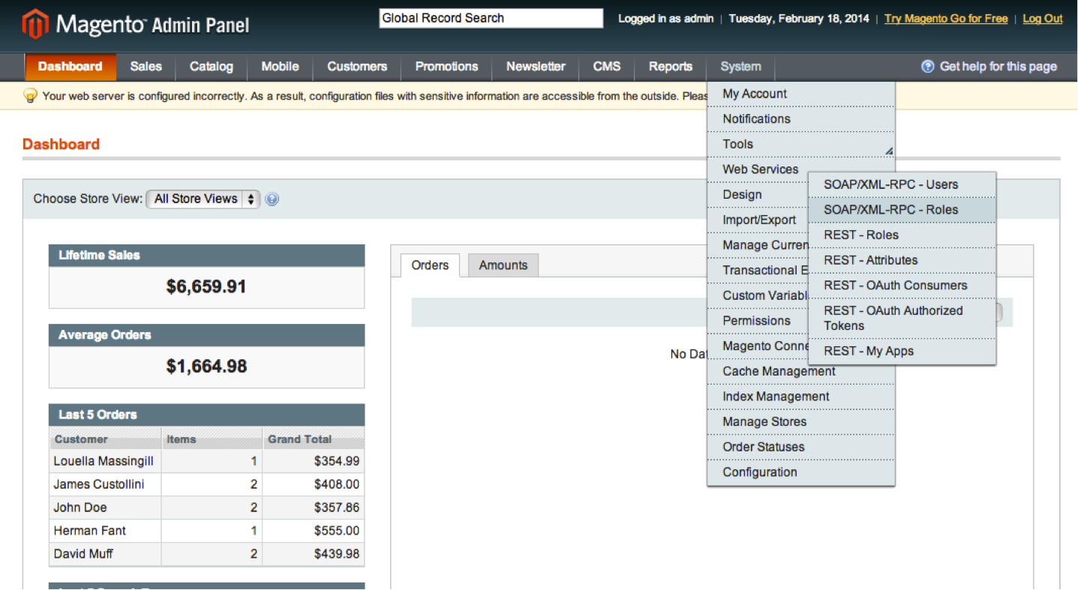Click the Grand Total column header
This screenshot has height=590, width=1078.
point(314,439)
